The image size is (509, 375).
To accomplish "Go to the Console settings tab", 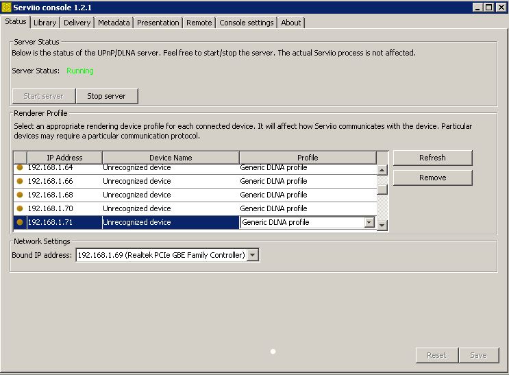I will pos(247,23).
